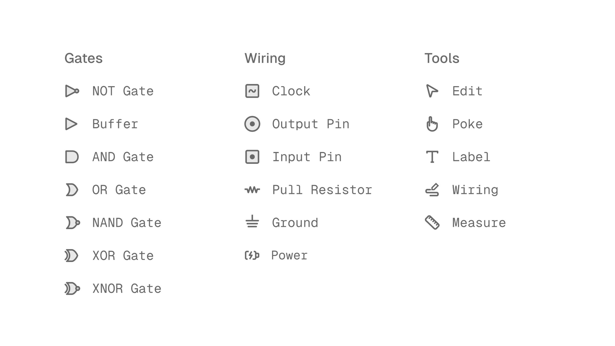The width and height of the screenshot is (615, 346).
Task: Switch to the Poke hand tool
Action: pos(432,124)
